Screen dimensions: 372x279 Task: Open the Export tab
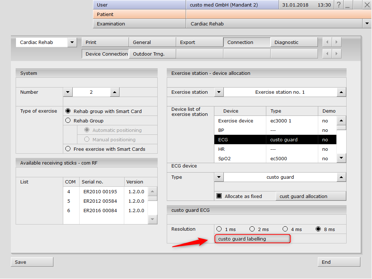coord(199,42)
